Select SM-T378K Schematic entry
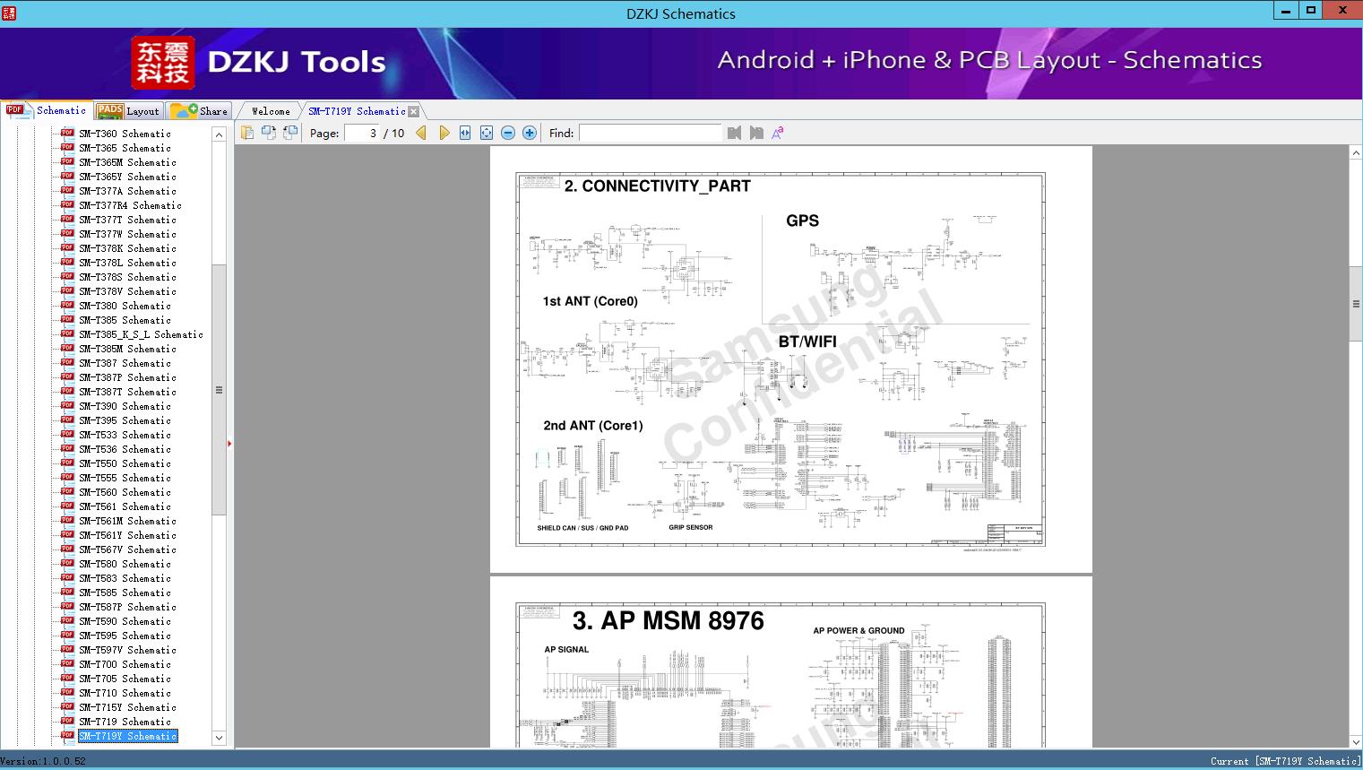Screen dimensions: 1363x770 pos(127,248)
